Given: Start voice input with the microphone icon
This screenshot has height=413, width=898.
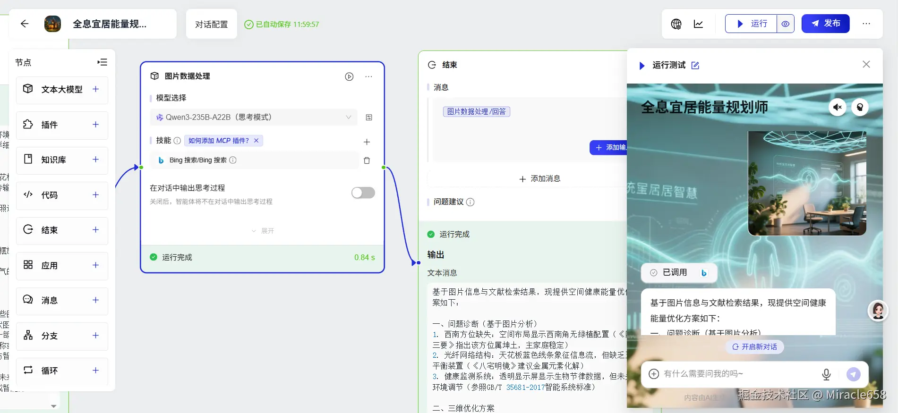Looking at the screenshot, I should click(x=826, y=374).
